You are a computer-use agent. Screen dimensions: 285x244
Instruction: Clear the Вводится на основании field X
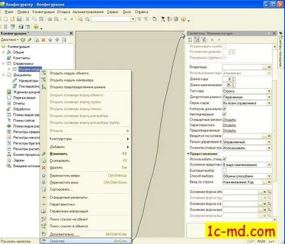(x=269, y=136)
